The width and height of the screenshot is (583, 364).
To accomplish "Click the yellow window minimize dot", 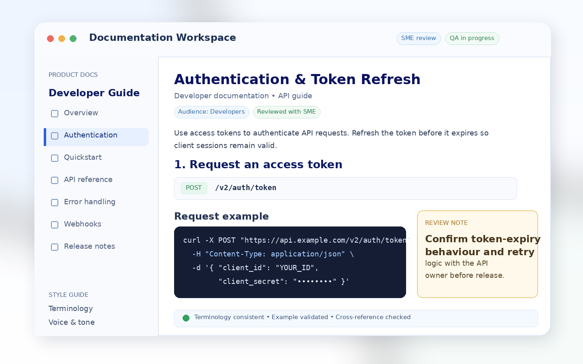I will 62,38.
